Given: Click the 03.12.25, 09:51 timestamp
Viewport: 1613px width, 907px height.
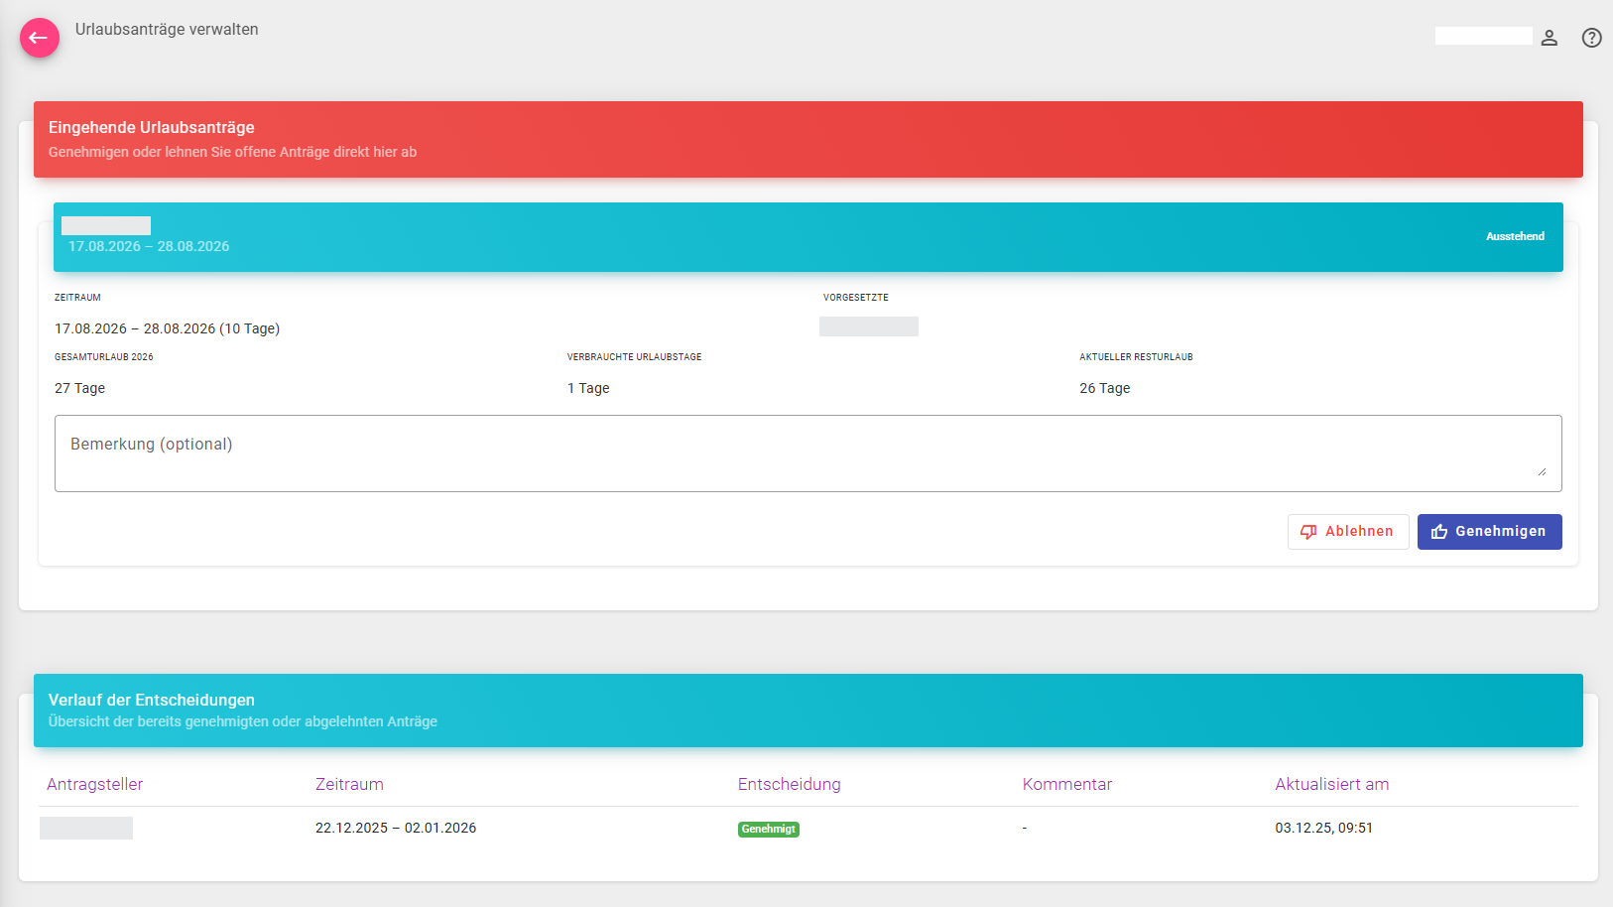Looking at the screenshot, I should tap(1323, 828).
